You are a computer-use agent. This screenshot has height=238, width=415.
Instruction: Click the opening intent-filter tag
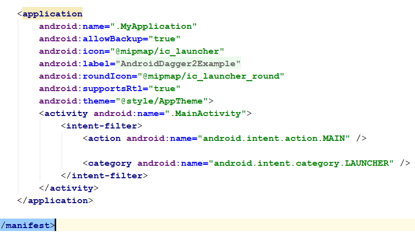coord(101,126)
